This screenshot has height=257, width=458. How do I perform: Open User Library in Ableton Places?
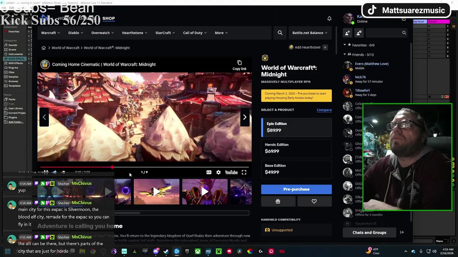click(x=15, y=109)
